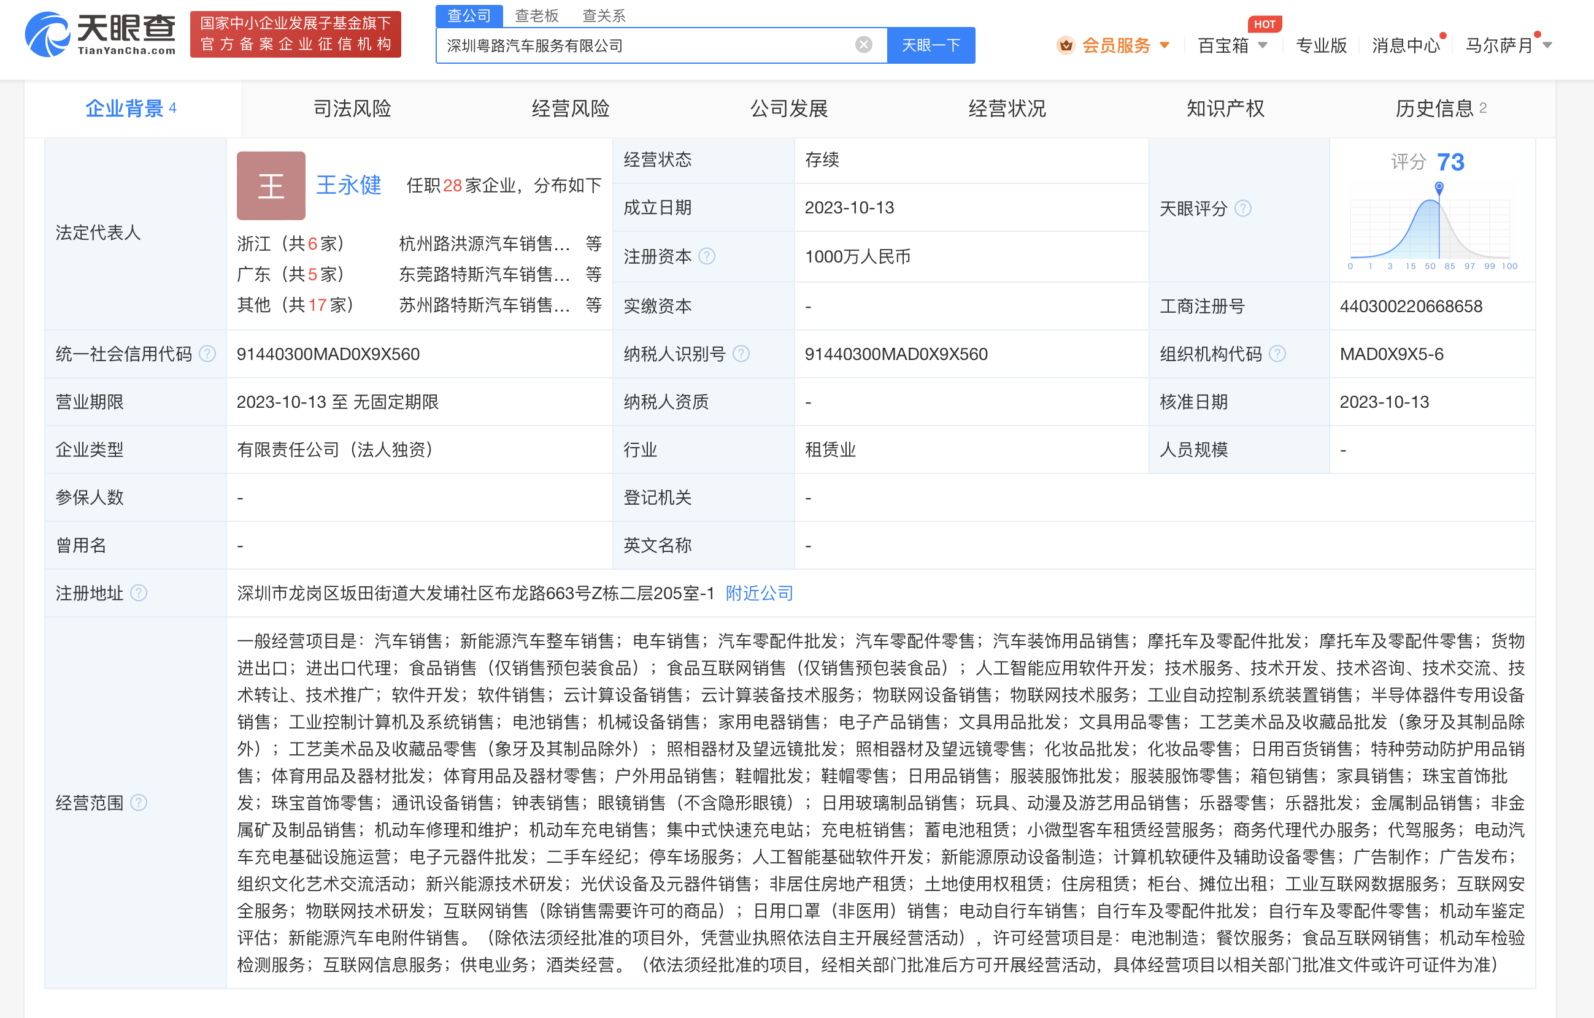The height and width of the screenshot is (1018, 1594).
Task: Open help icon next to 统一社会信用代码
Action: (x=208, y=354)
